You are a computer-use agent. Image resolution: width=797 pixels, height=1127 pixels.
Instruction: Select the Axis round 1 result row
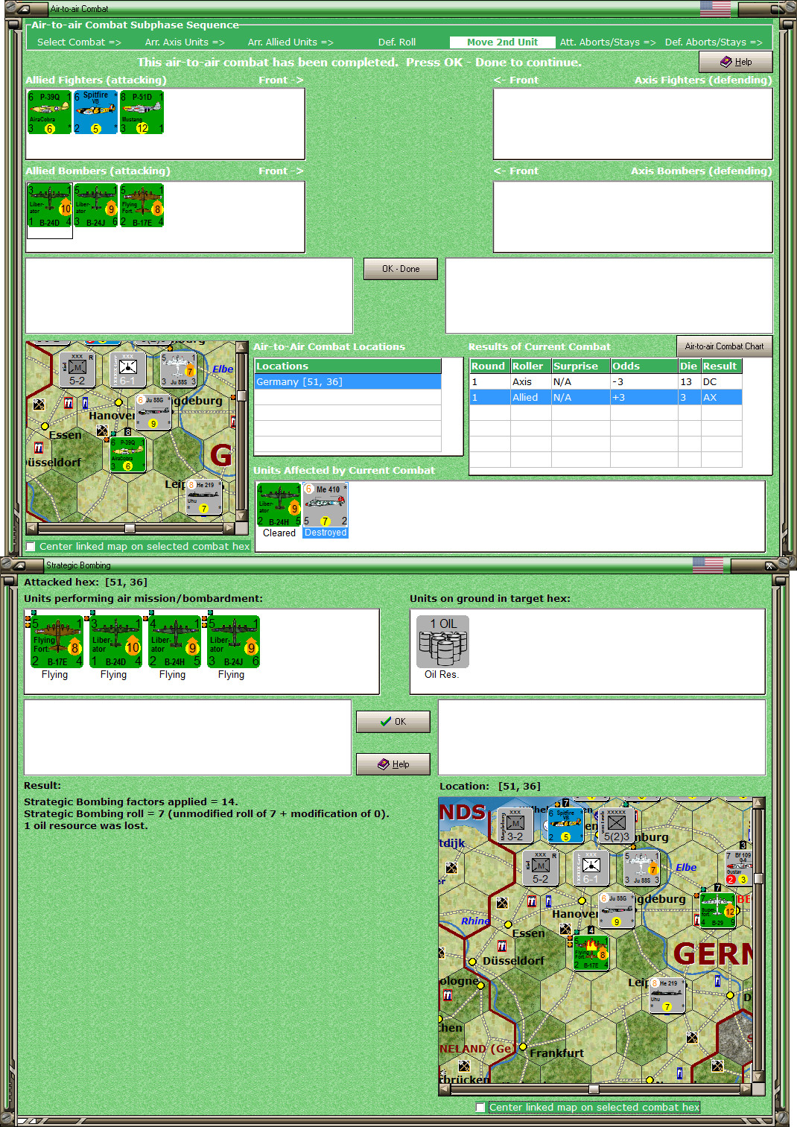click(x=606, y=381)
